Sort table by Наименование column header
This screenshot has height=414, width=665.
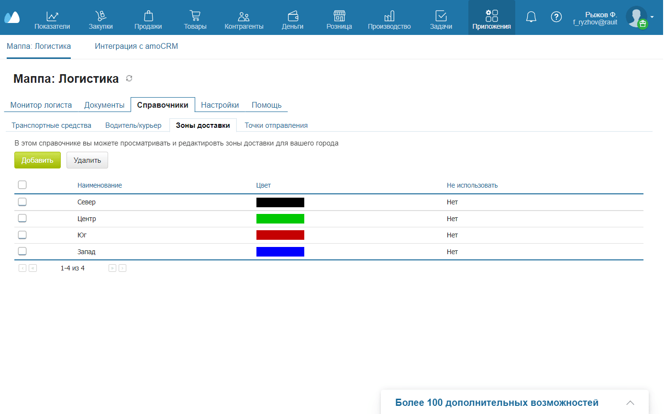[100, 185]
